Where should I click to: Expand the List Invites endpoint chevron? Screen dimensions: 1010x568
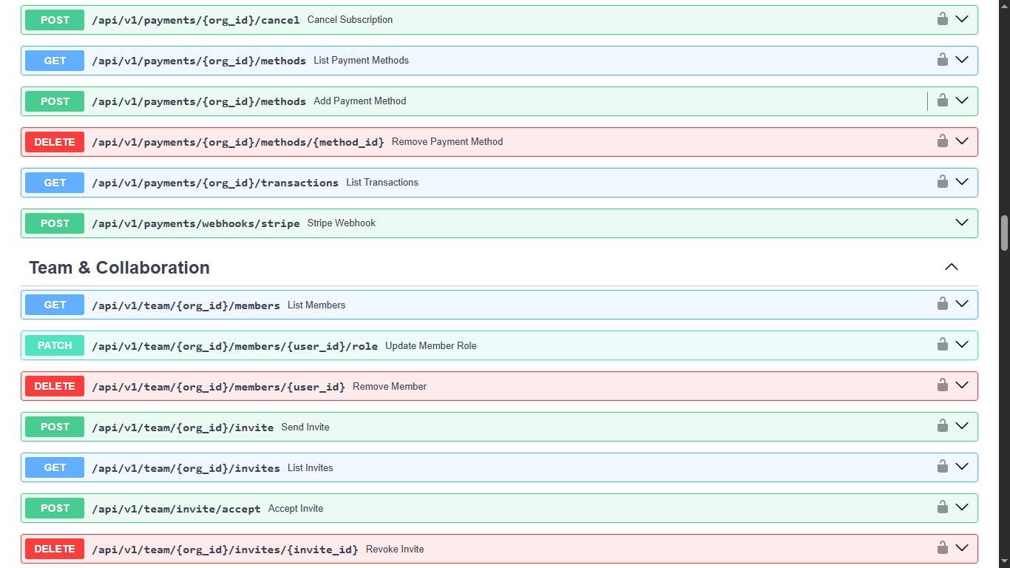tap(962, 467)
